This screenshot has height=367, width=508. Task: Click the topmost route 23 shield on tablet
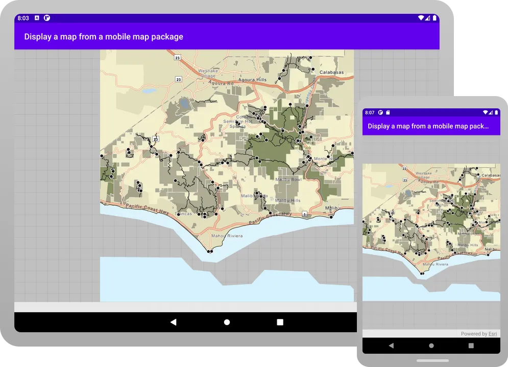pyautogui.click(x=177, y=58)
